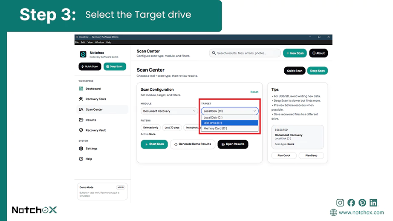Click the Demo Mode label
393x221 pixels.
click(87, 187)
